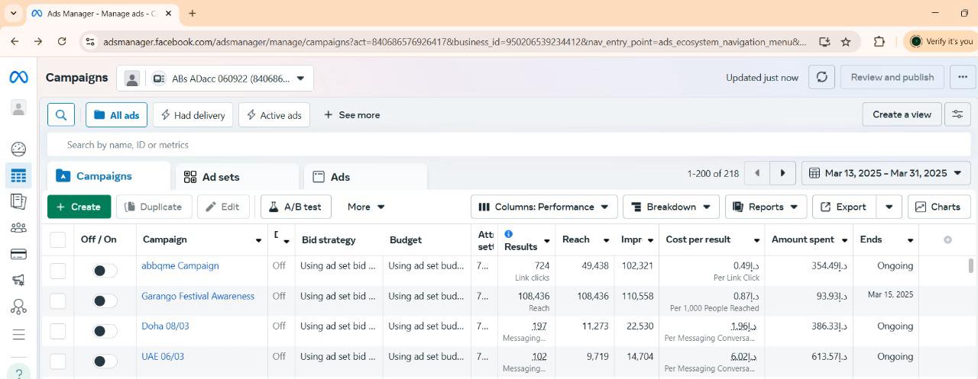Screen dimensions: 978x379
Task: Open the abbqme Campaign link
Action: click(x=180, y=265)
